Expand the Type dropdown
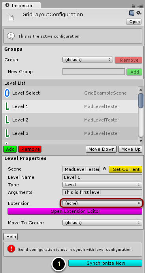The image size is (145, 273). click(x=102, y=184)
